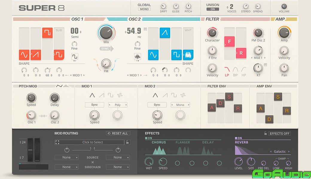Open the first None source dropdown
This screenshot has height=179, width=311.
tap(67, 157)
